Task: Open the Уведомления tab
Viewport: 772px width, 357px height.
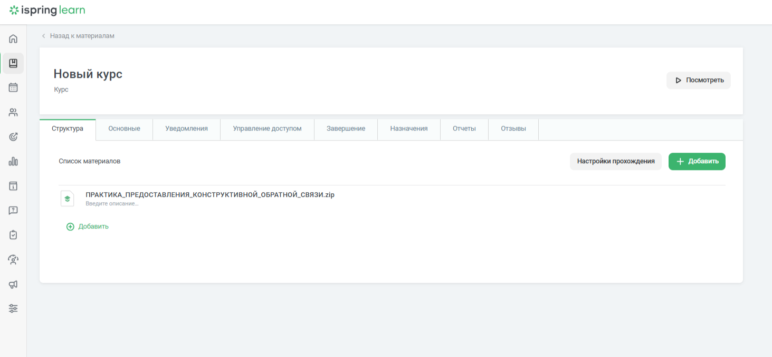Action: (x=186, y=128)
